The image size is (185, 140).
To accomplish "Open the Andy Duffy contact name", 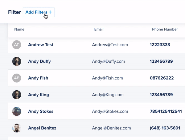I will [x=39, y=61].
